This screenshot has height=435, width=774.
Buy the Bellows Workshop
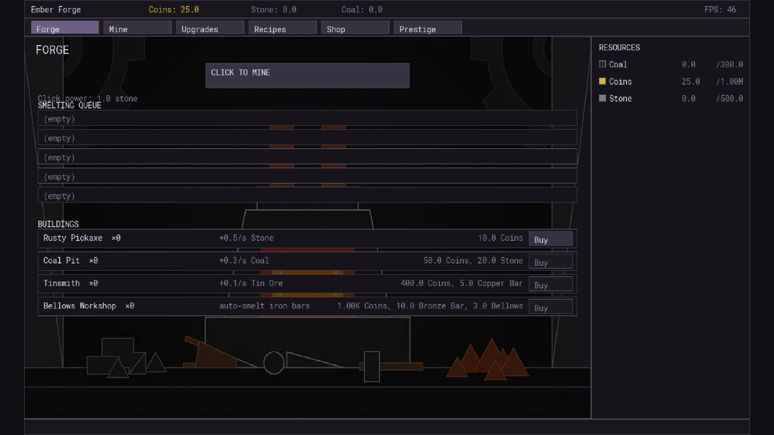point(550,307)
